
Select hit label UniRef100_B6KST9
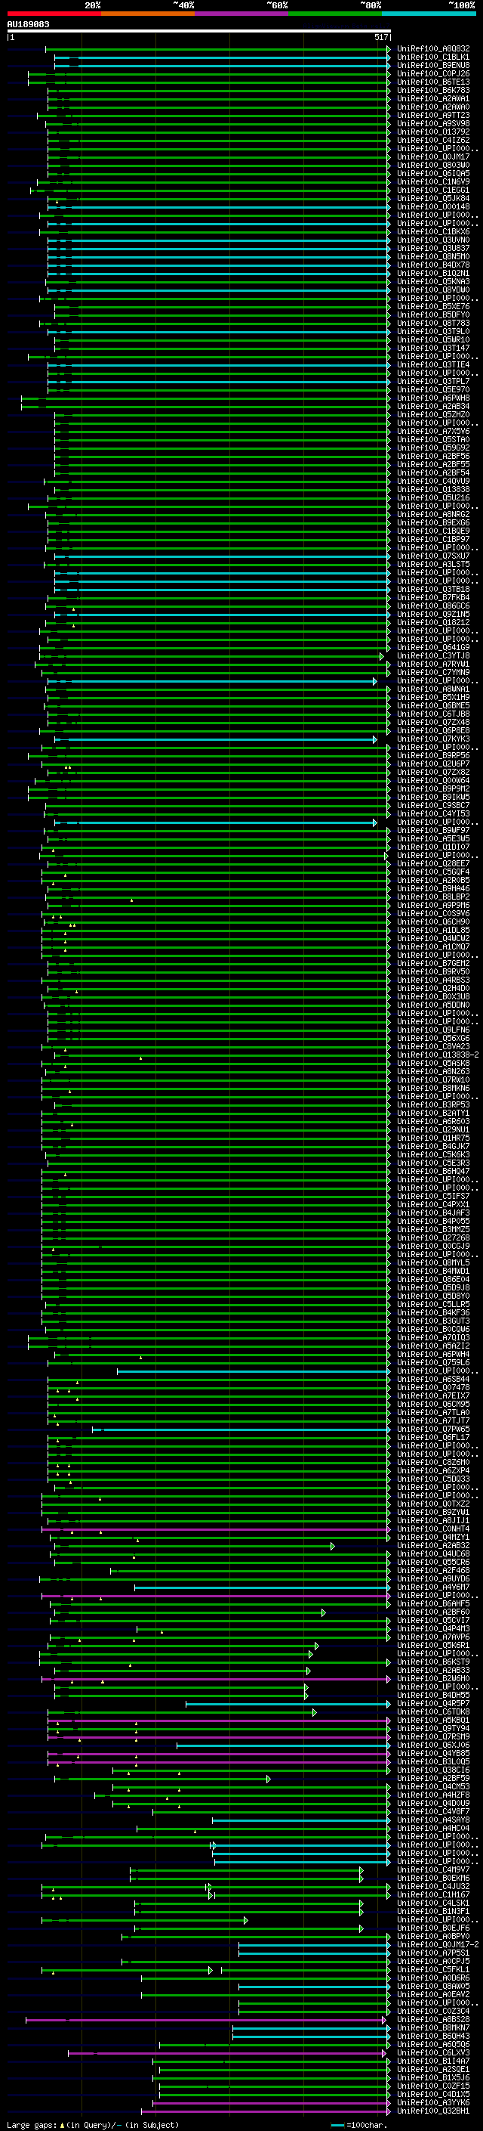[x=433, y=1662]
